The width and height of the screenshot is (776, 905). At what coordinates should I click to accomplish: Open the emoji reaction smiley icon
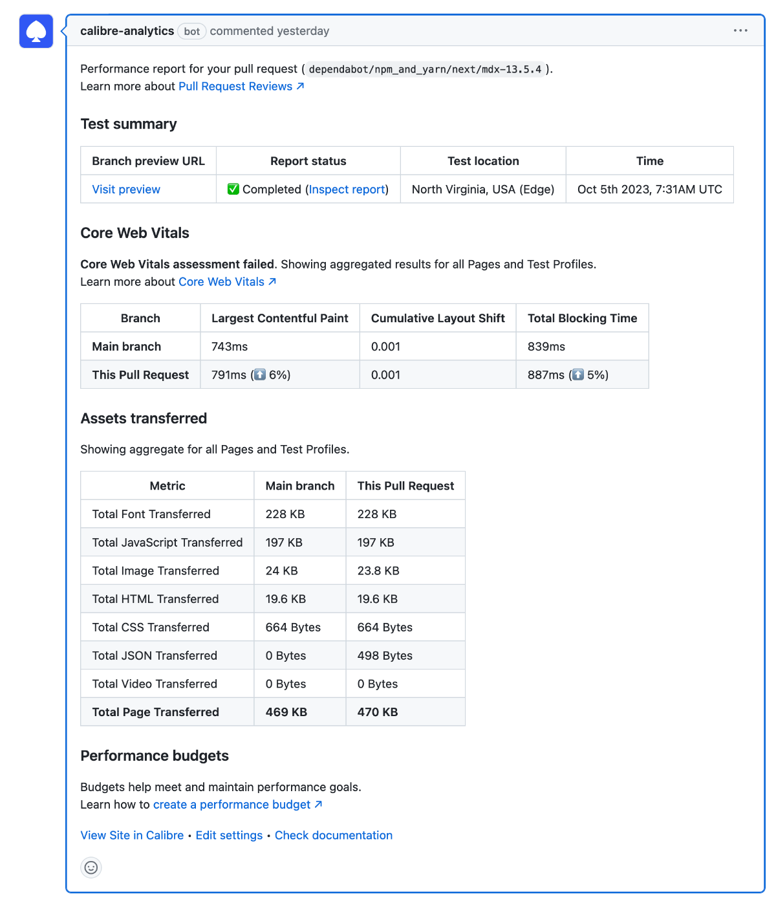pyautogui.click(x=91, y=867)
